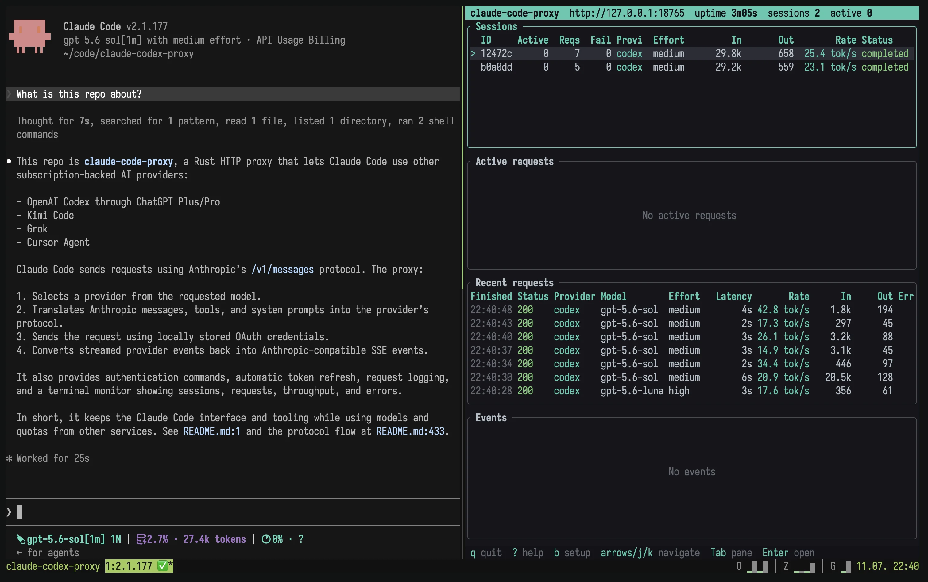Image resolution: width=928 pixels, height=582 pixels.
Task: Click the 'What is this repo about?' prompt row
Action: click(233, 94)
